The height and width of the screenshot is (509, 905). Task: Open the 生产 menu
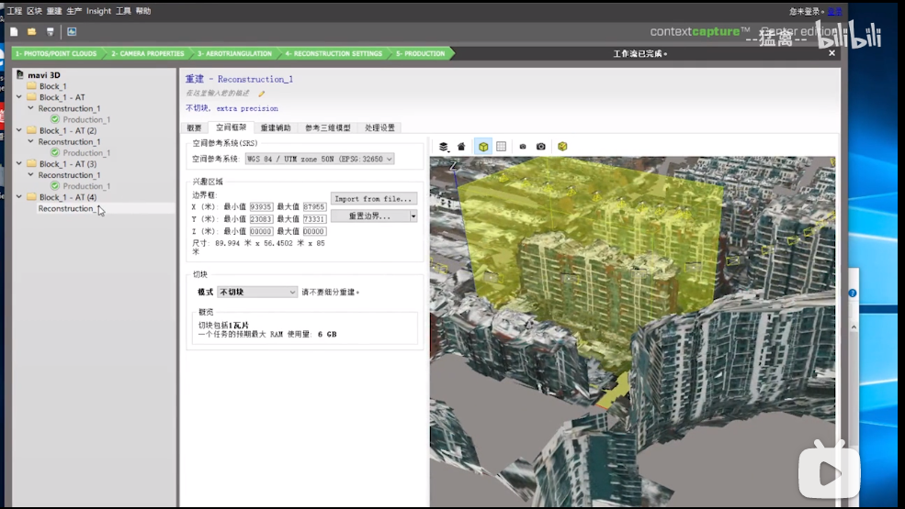pyautogui.click(x=74, y=11)
